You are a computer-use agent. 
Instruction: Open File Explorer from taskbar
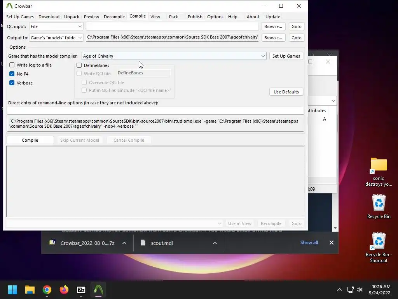pos(30,290)
